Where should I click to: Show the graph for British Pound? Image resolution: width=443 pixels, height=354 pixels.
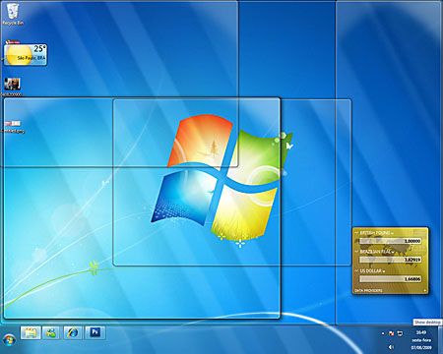(356, 233)
